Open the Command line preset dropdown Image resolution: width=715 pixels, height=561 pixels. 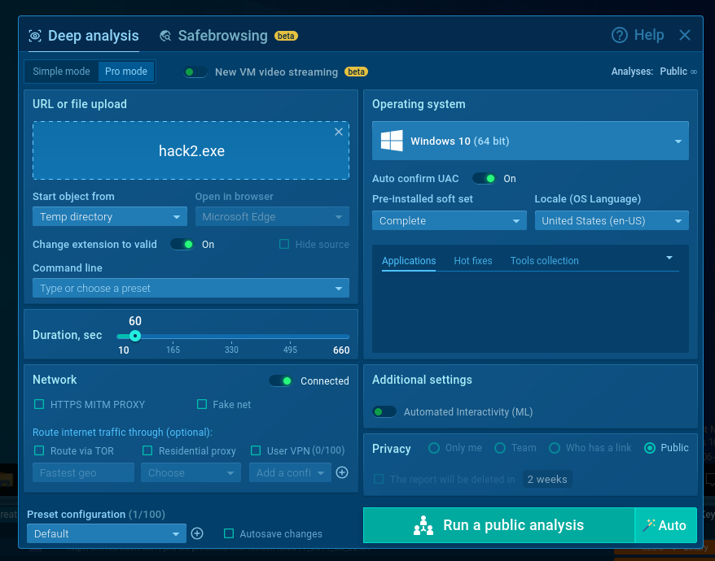point(191,289)
